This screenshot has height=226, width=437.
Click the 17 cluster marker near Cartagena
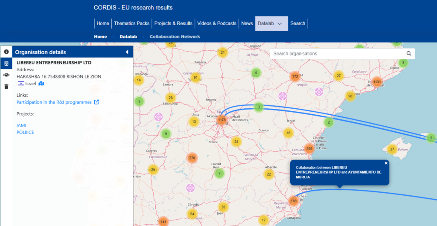pyautogui.click(x=263, y=220)
